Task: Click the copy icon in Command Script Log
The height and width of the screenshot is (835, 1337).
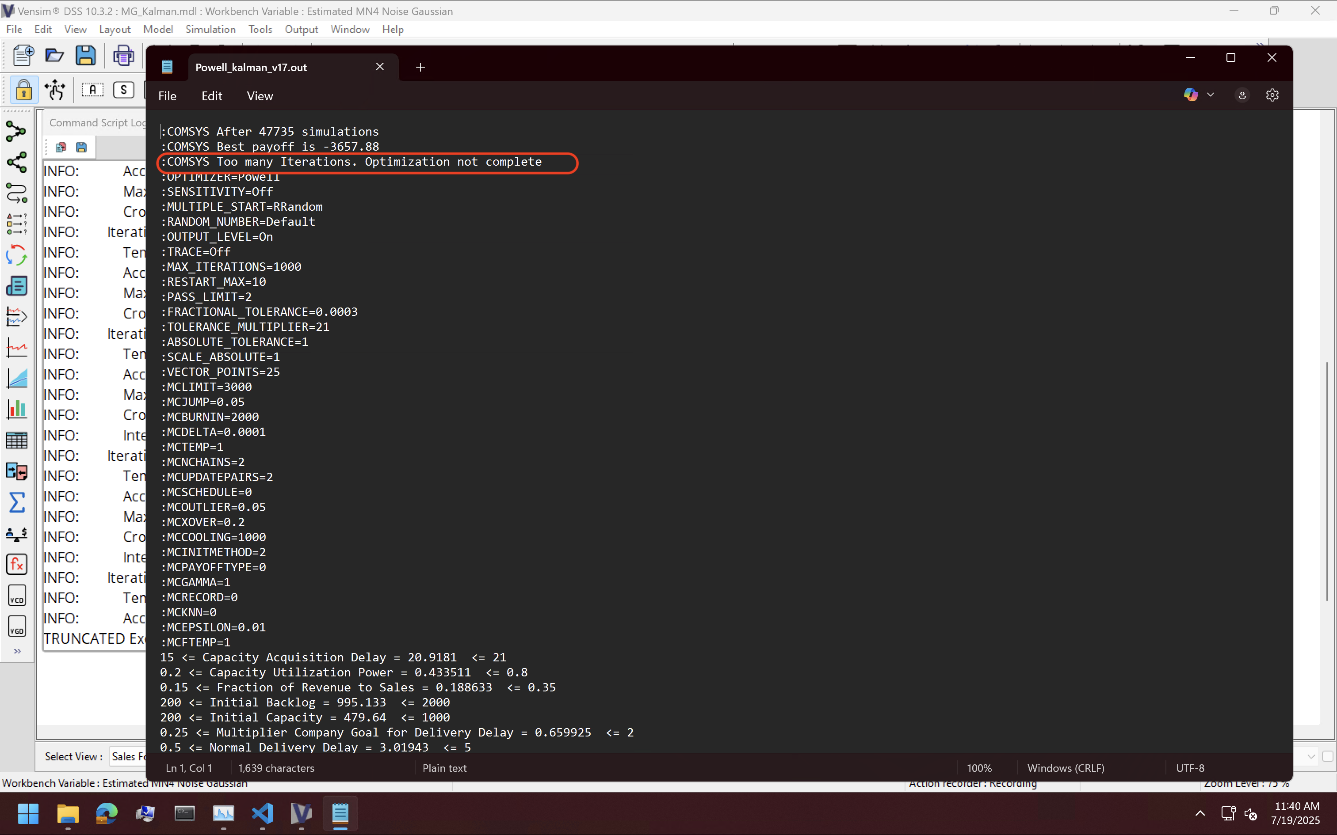Action: coord(61,147)
